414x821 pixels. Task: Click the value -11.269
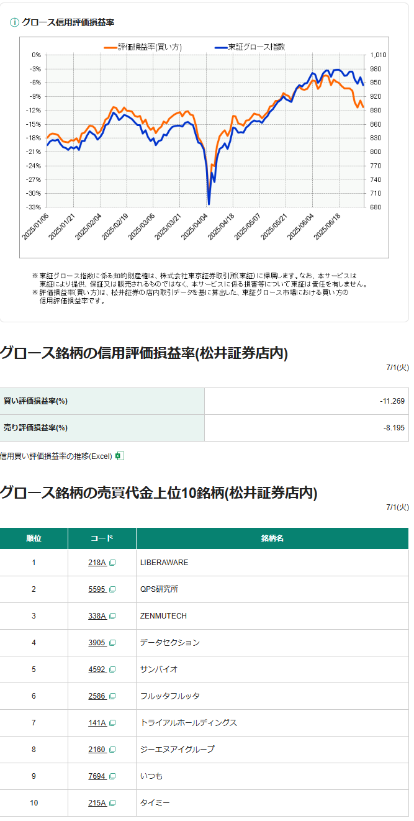pos(392,401)
